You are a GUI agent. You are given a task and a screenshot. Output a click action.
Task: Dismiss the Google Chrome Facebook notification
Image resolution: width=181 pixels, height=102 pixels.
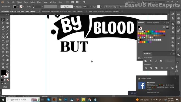(176, 78)
